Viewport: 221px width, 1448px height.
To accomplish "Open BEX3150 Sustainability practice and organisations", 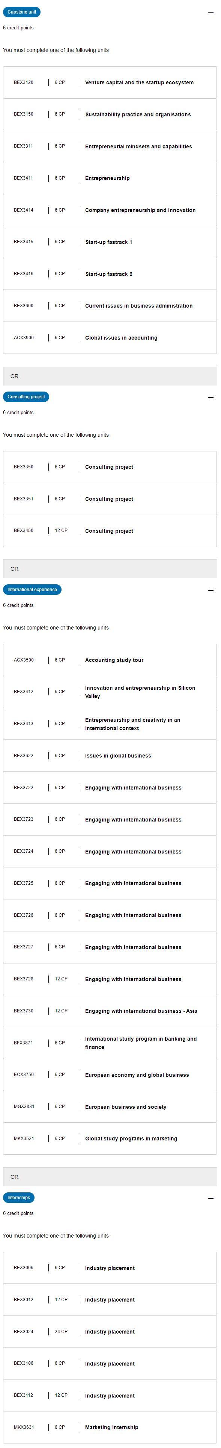I will 110,114.
